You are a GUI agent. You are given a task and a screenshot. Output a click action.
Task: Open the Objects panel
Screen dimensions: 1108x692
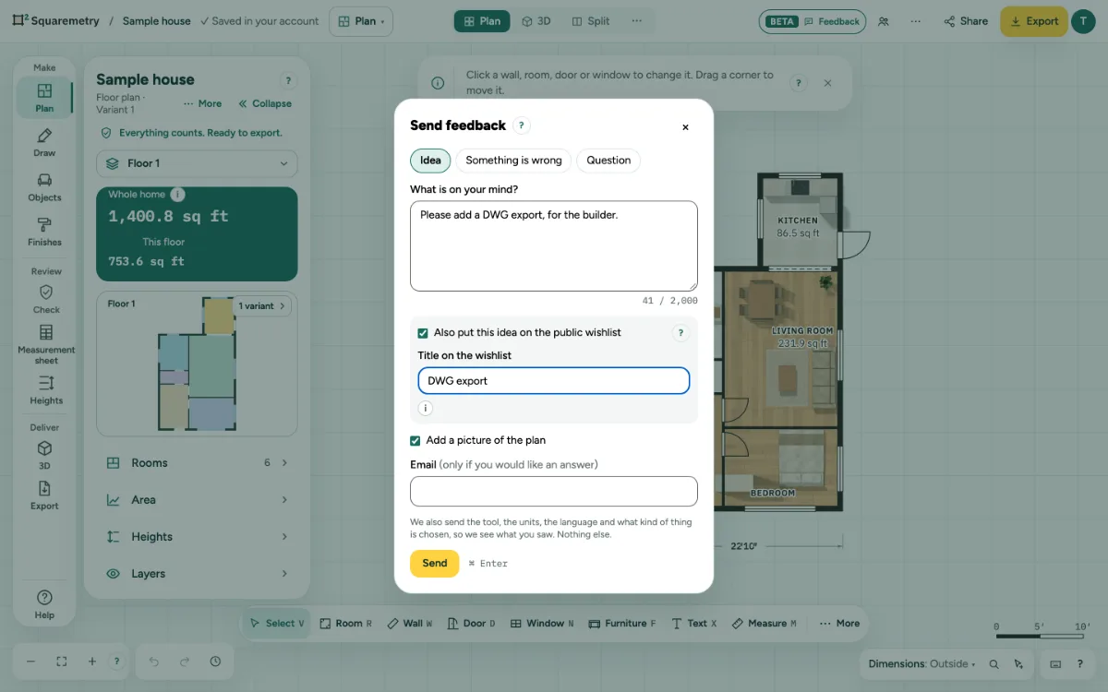pyautogui.click(x=44, y=187)
